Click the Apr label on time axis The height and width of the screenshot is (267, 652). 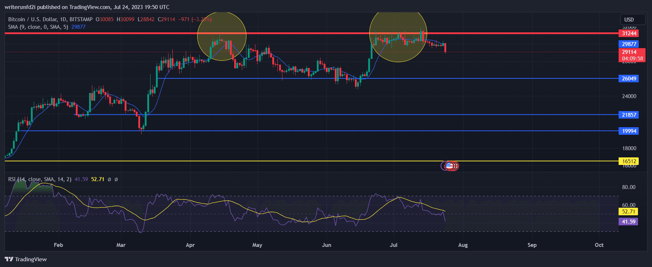[190, 245]
